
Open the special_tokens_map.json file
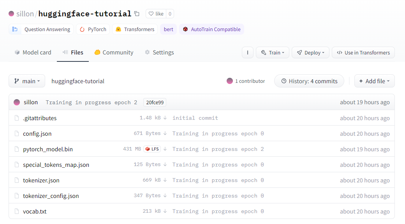(56, 164)
